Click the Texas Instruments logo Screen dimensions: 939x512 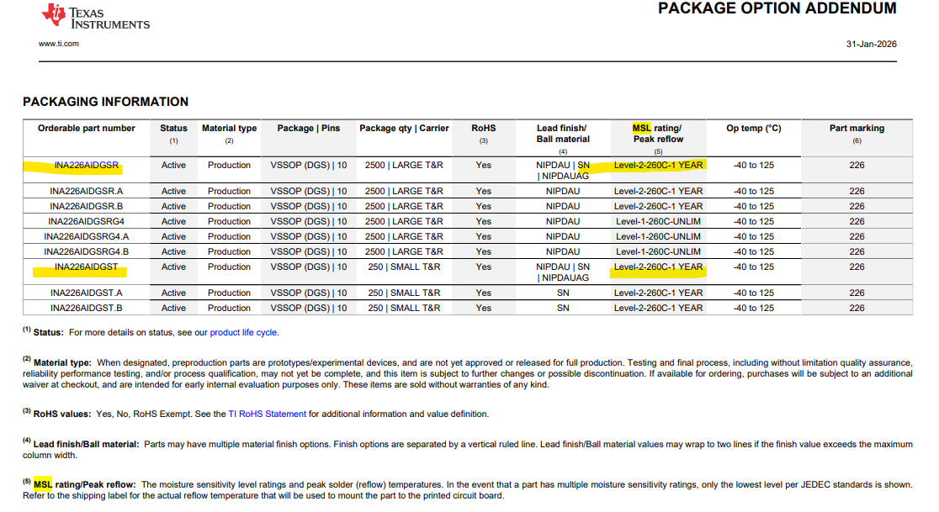click(96, 16)
